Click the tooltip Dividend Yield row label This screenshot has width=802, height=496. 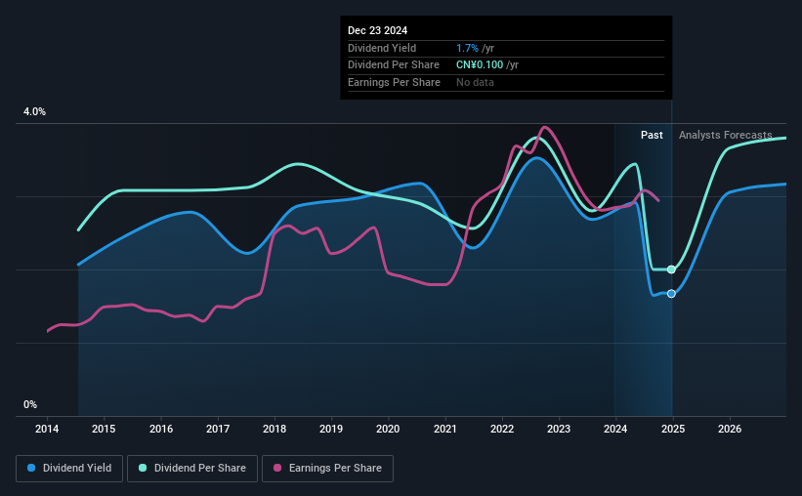[x=382, y=48]
